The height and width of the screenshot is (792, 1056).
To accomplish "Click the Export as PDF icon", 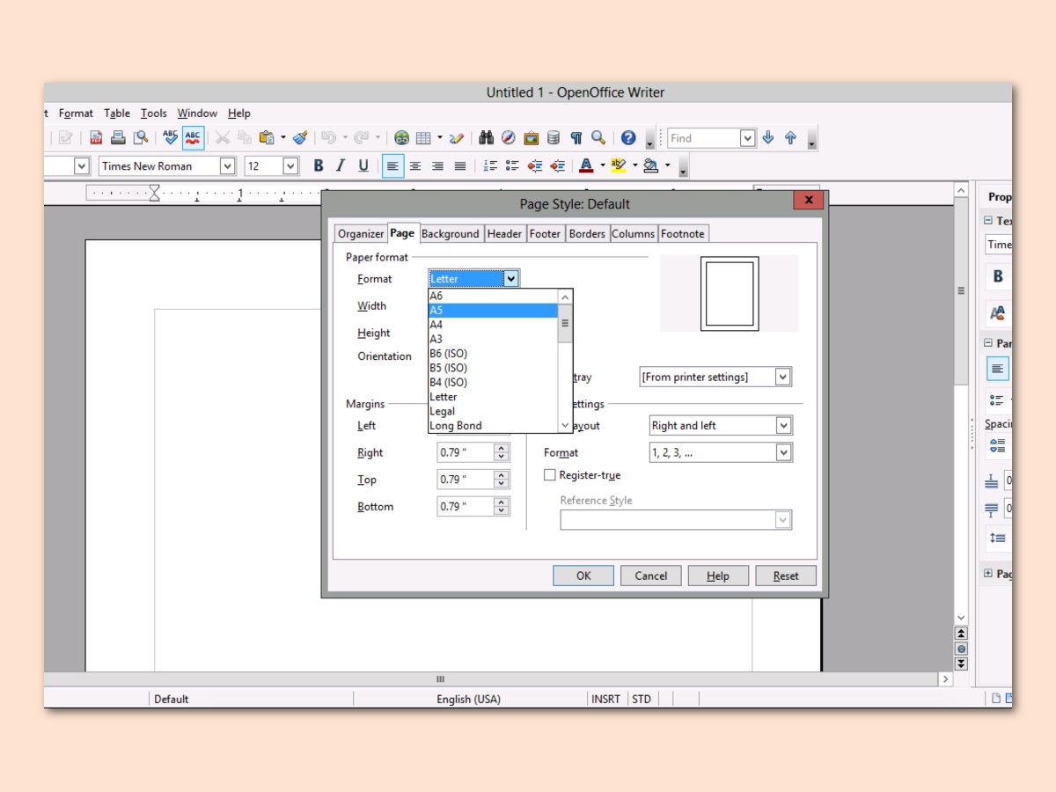I will point(95,137).
